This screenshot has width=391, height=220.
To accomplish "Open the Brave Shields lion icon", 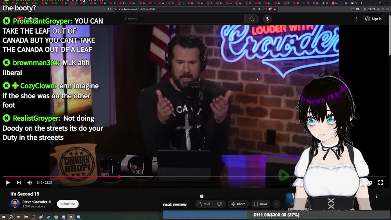I will pos(270,9).
